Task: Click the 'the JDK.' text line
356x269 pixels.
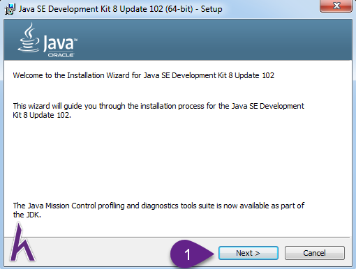Action: 27,215
